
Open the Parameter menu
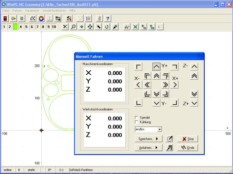tap(32, 11)
